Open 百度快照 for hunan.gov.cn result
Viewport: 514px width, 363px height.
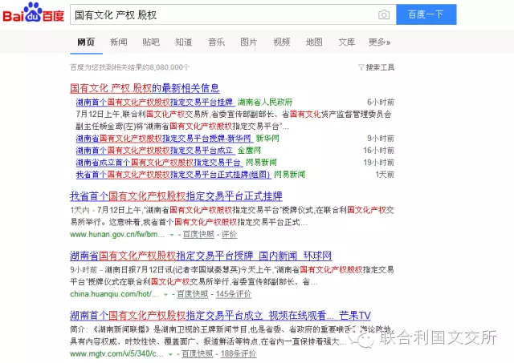(198, 235)
